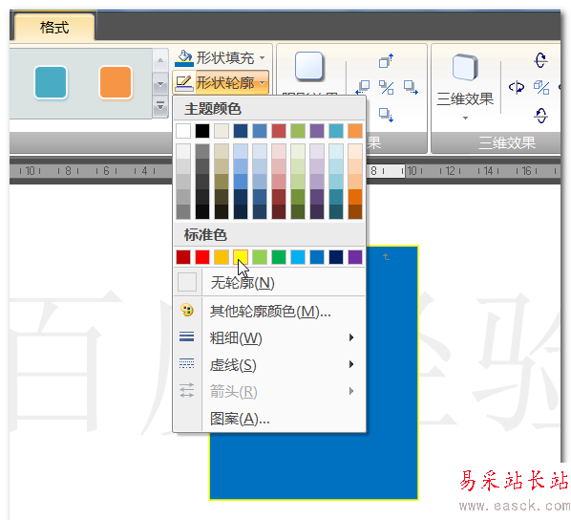Select the lightest teal tint swatch
This screenshot has height=520, width=571.
pos(336,151)
